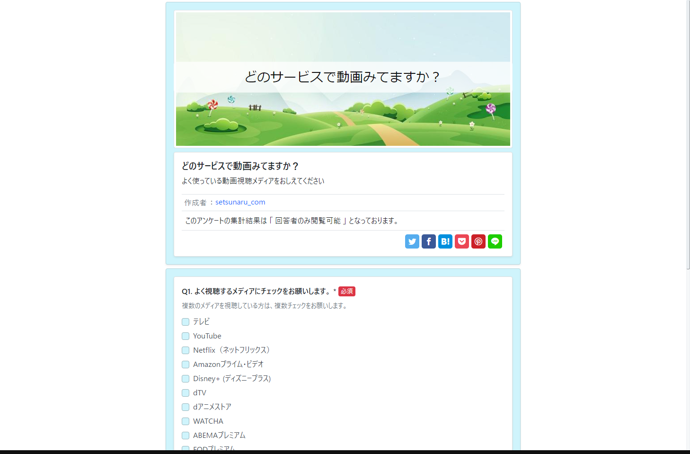This screenshot has height=454, width=690.
Task: Open the setsunaru_com creator link
Action: [240, 202]
